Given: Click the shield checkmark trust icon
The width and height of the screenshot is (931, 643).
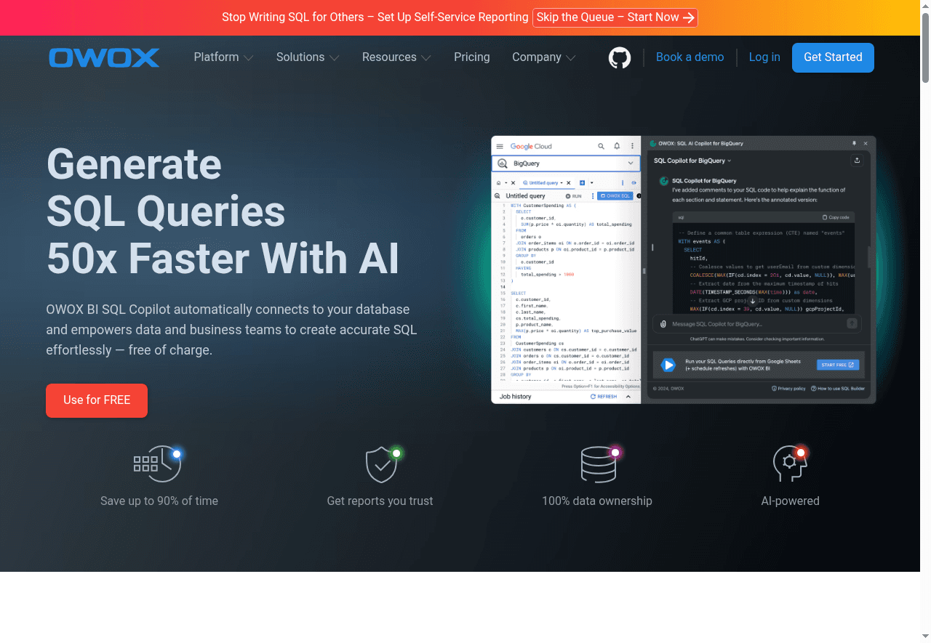Looking at the screenshot, I should (381, 464).
